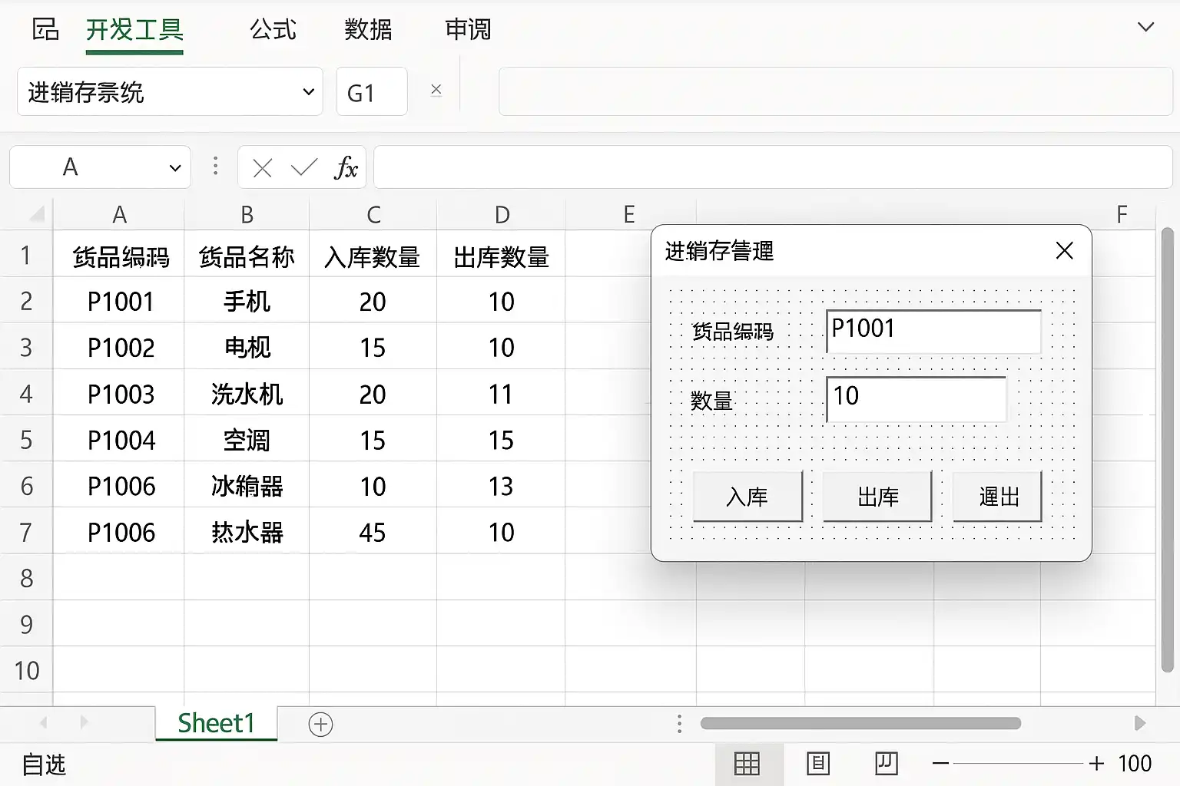The height and width of the screenshot is (786, 1180).
Task: Click the zoom slider track
Action: coord(1018,763)
